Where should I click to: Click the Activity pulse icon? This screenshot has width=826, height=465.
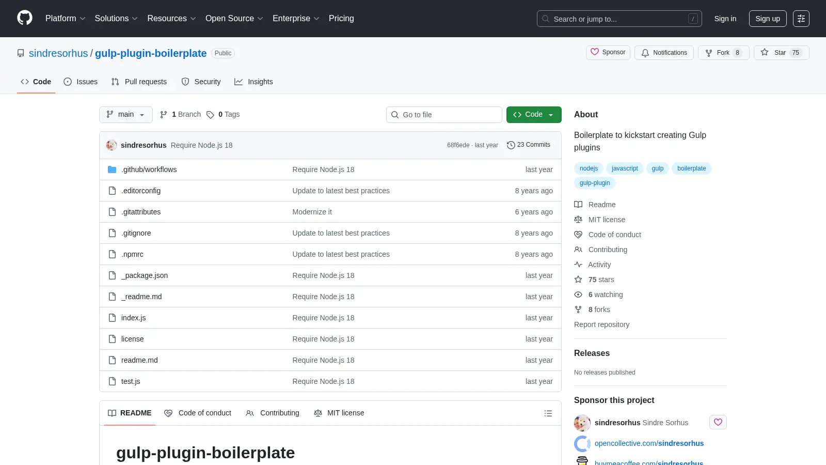[x=578, y=265]
